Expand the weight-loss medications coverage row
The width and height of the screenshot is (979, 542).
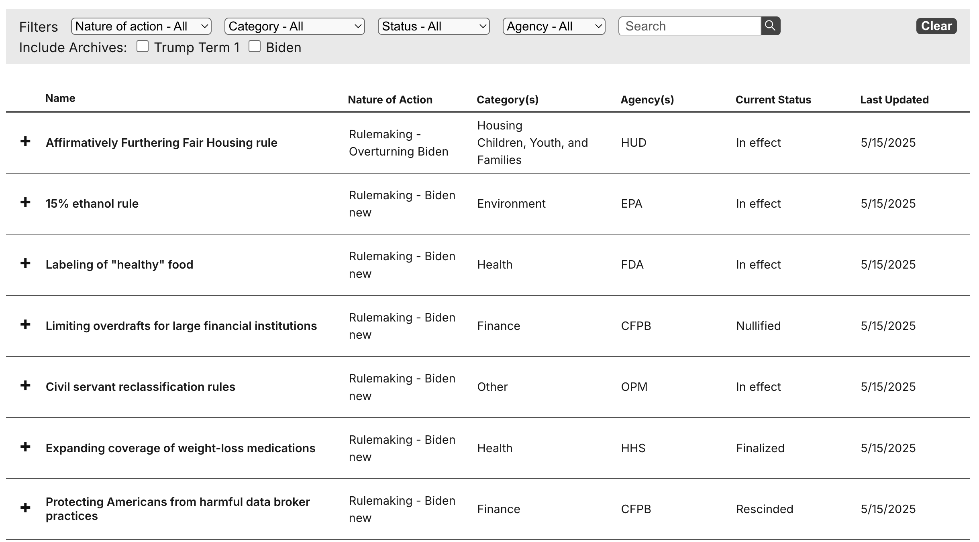click(25, 447)
